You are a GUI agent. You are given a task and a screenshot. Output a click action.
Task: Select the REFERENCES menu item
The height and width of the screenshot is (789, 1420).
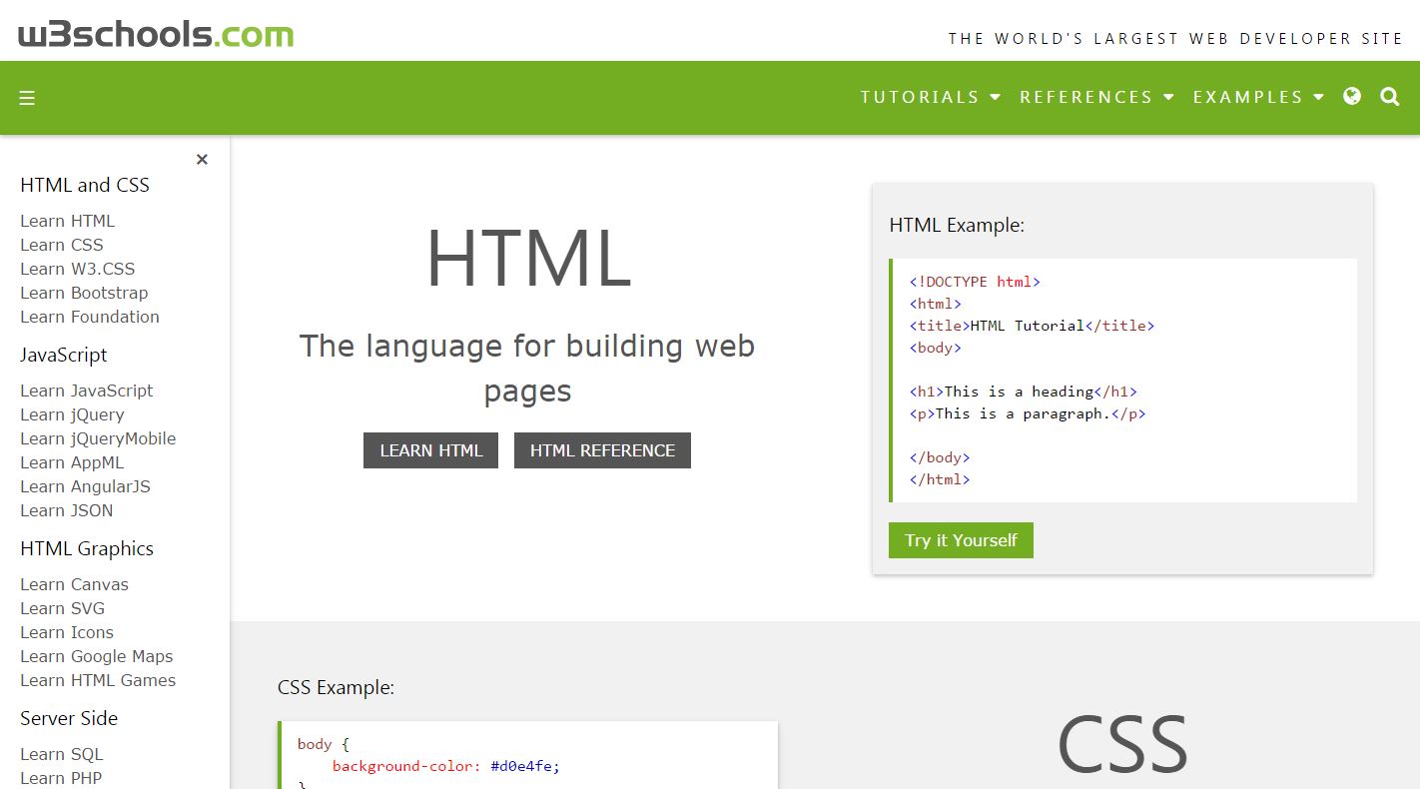1086,97
